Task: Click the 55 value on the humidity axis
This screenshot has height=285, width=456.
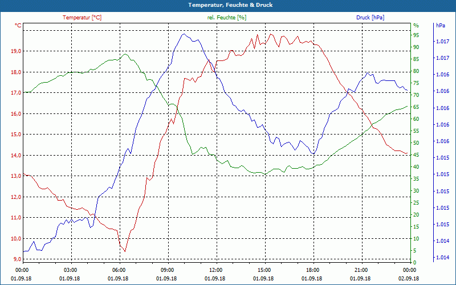Action: point(416,131)
